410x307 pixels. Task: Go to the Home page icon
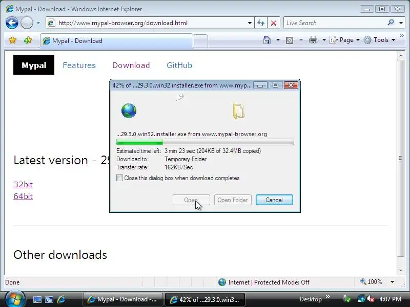pyautogui.click(x=267, y=40)
